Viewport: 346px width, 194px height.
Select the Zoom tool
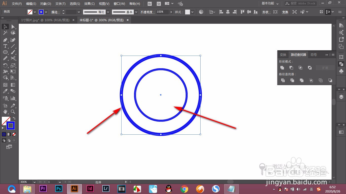coord(13,112)
